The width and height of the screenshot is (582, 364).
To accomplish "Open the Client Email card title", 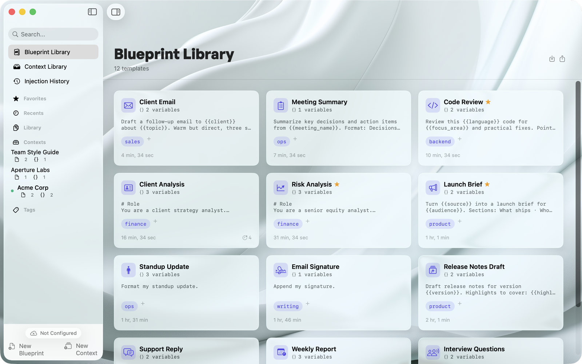I will (x=157, y=102).
